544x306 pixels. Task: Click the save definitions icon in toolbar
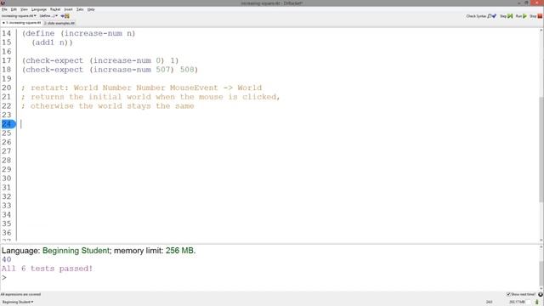pyautogui.click(x=65, y=16)
